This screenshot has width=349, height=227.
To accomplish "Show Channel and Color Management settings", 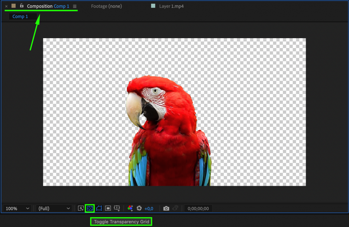I will (130, 208).
